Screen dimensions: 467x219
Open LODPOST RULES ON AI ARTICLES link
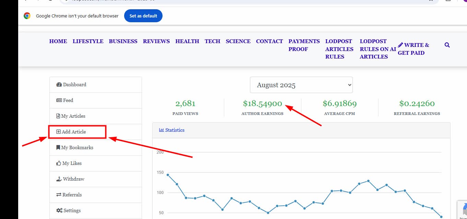pyautogui.click(x=378, y=49)
